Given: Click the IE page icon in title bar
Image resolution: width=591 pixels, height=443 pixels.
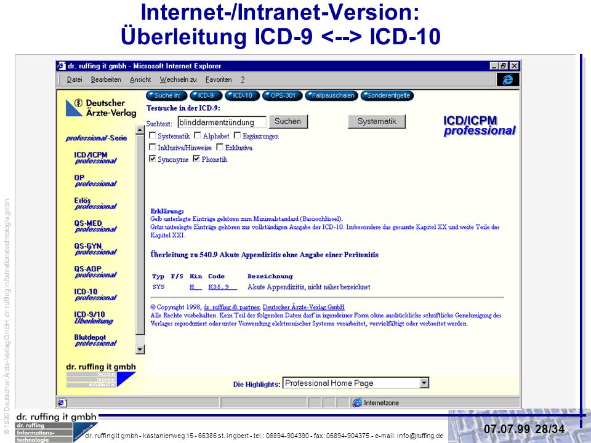Looking at the screenshot, I should tap(62, 66).
